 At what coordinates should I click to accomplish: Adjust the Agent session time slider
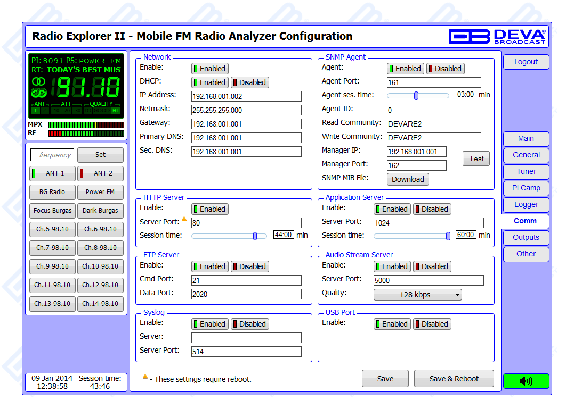point(416,96)
